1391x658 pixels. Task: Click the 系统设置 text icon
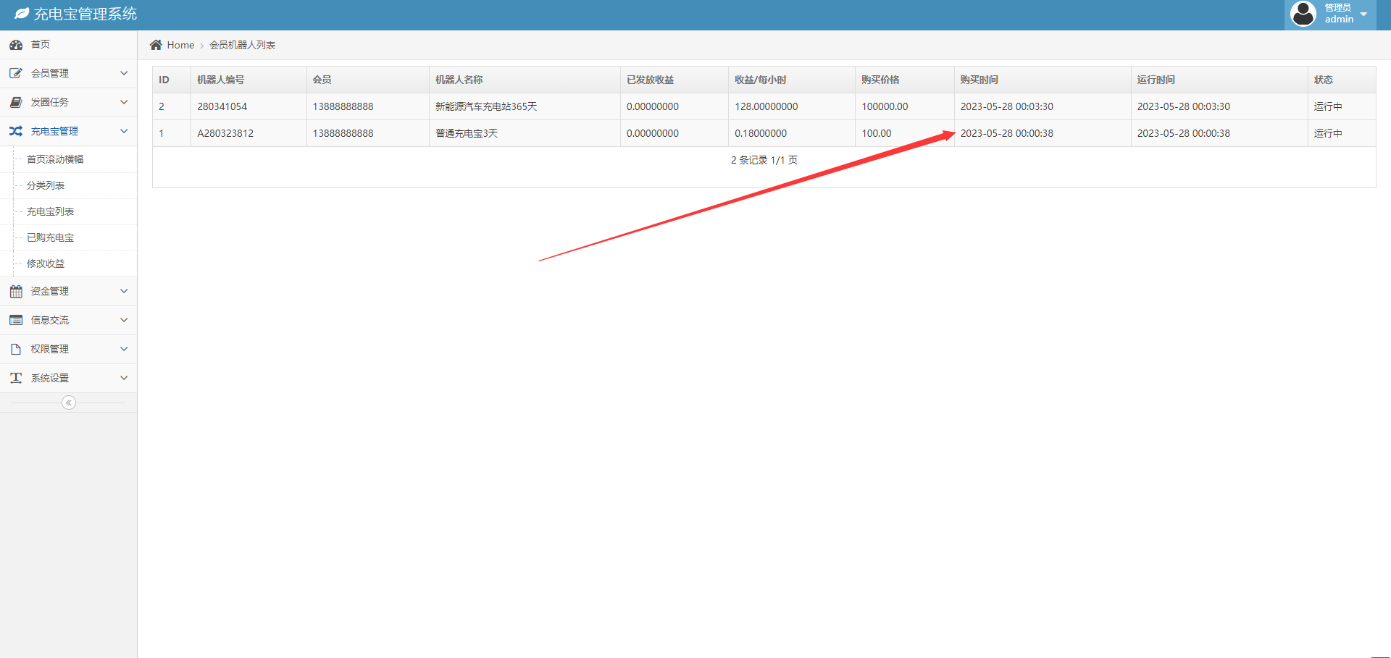[16, 379]
